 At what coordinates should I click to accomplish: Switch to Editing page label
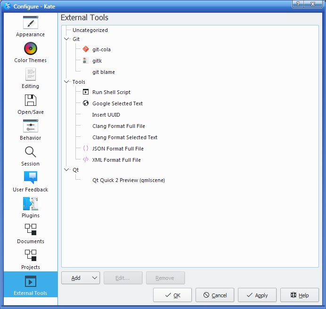click(30, 86)
